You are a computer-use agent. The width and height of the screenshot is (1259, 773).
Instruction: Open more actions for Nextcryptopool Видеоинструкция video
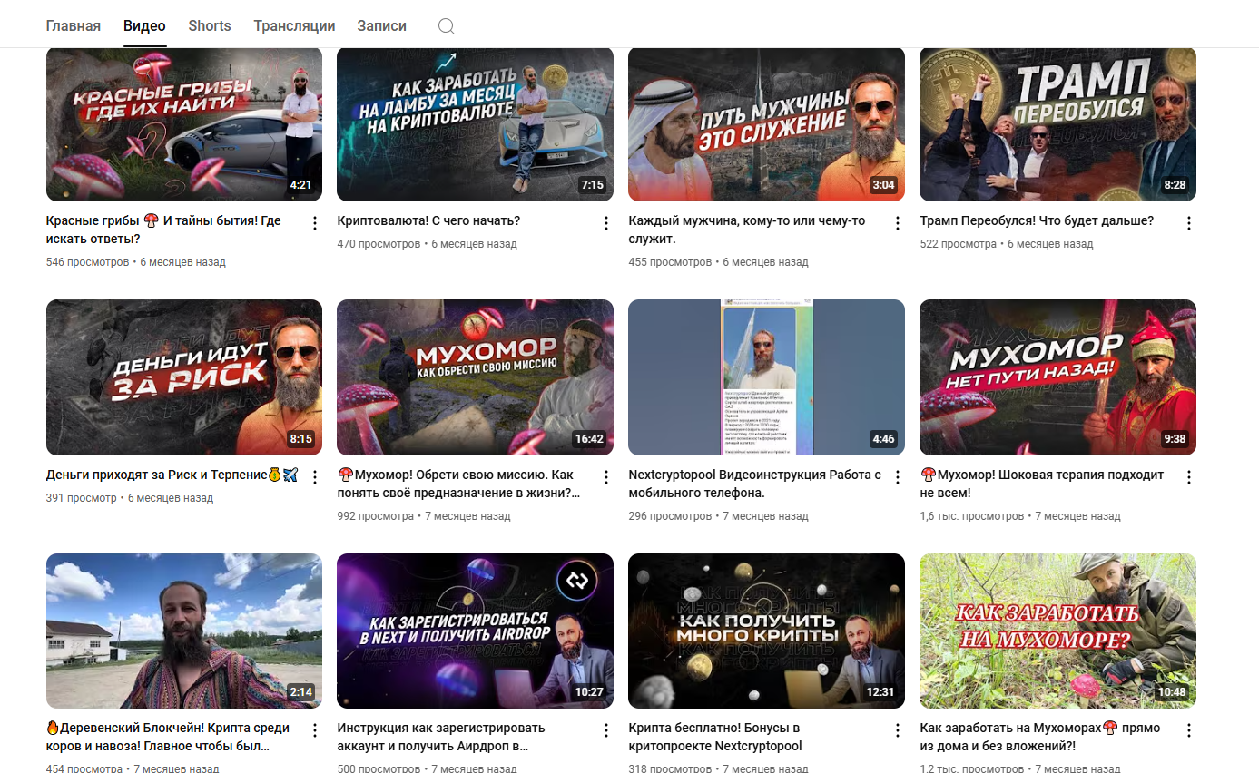898,477
